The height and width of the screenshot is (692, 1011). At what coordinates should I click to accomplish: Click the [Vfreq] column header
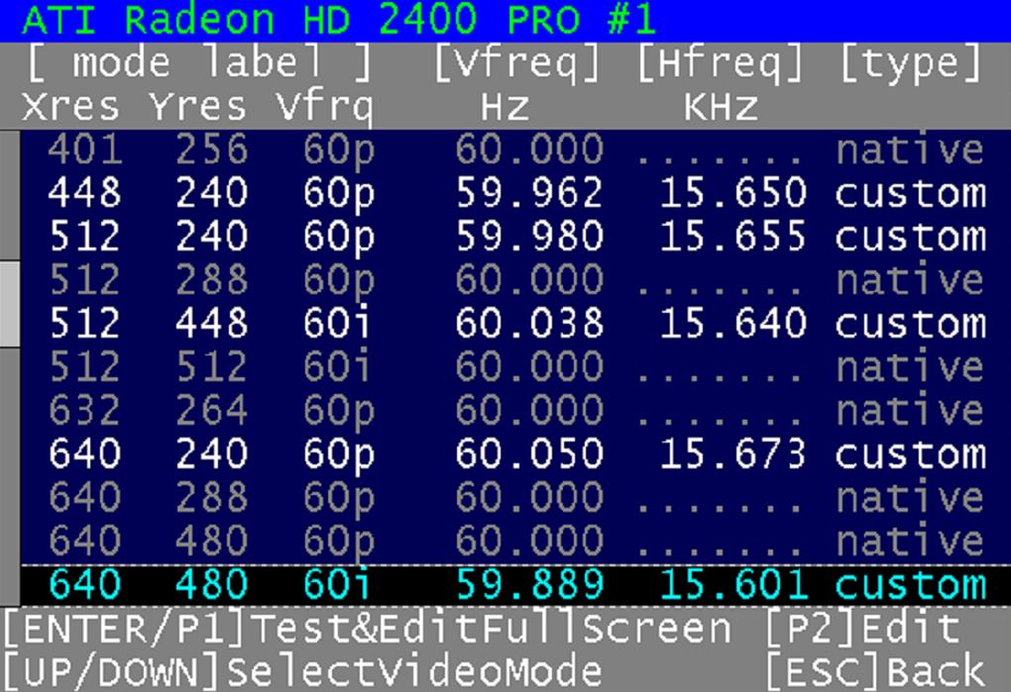click(517, 63)
